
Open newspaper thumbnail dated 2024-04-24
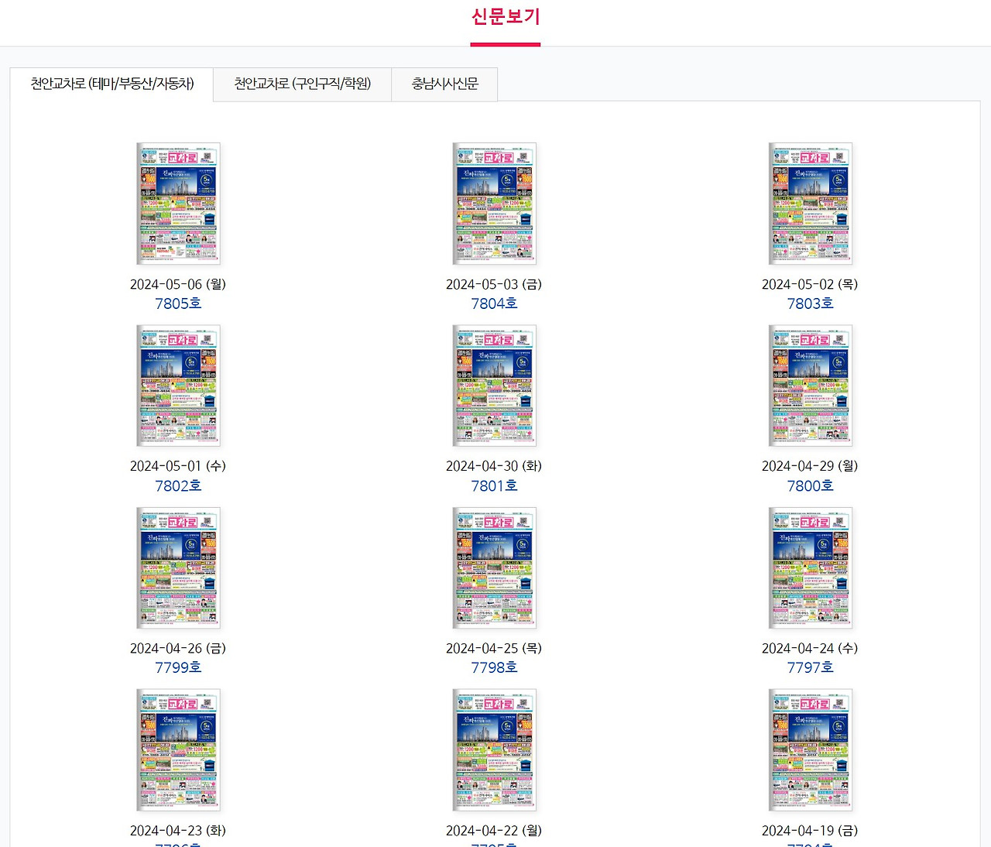pos(810,568)
